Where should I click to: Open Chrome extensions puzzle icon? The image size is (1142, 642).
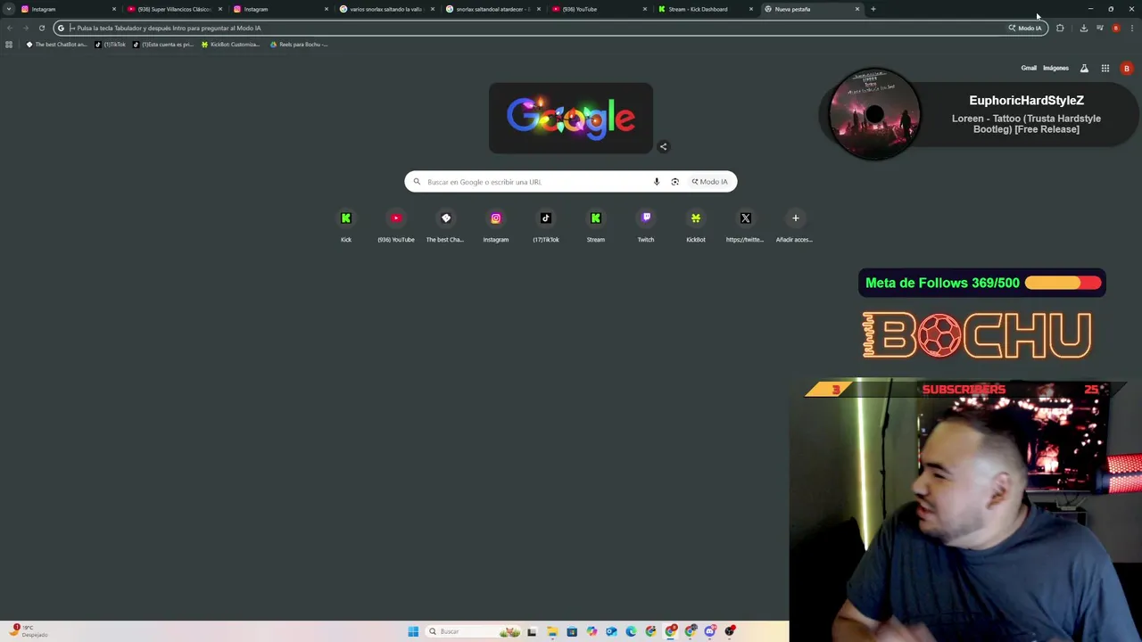coord(1060,28)
